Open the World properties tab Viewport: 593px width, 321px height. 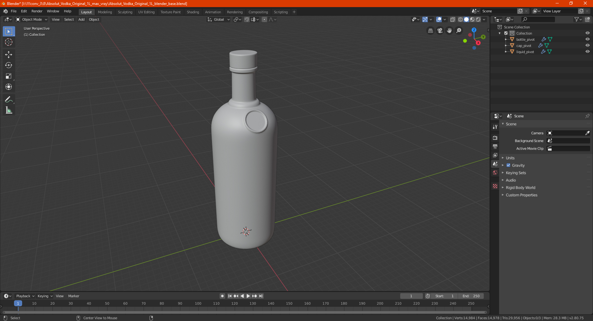pos(495,173)
